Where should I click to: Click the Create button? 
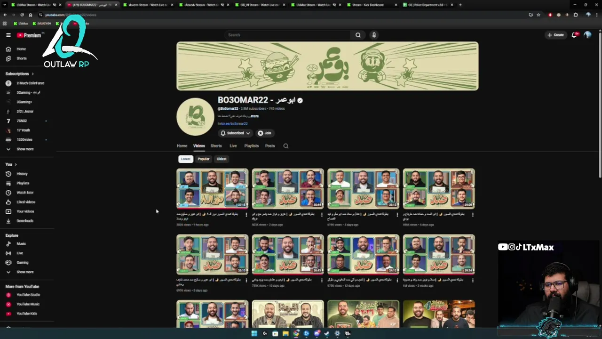point(555,35)
